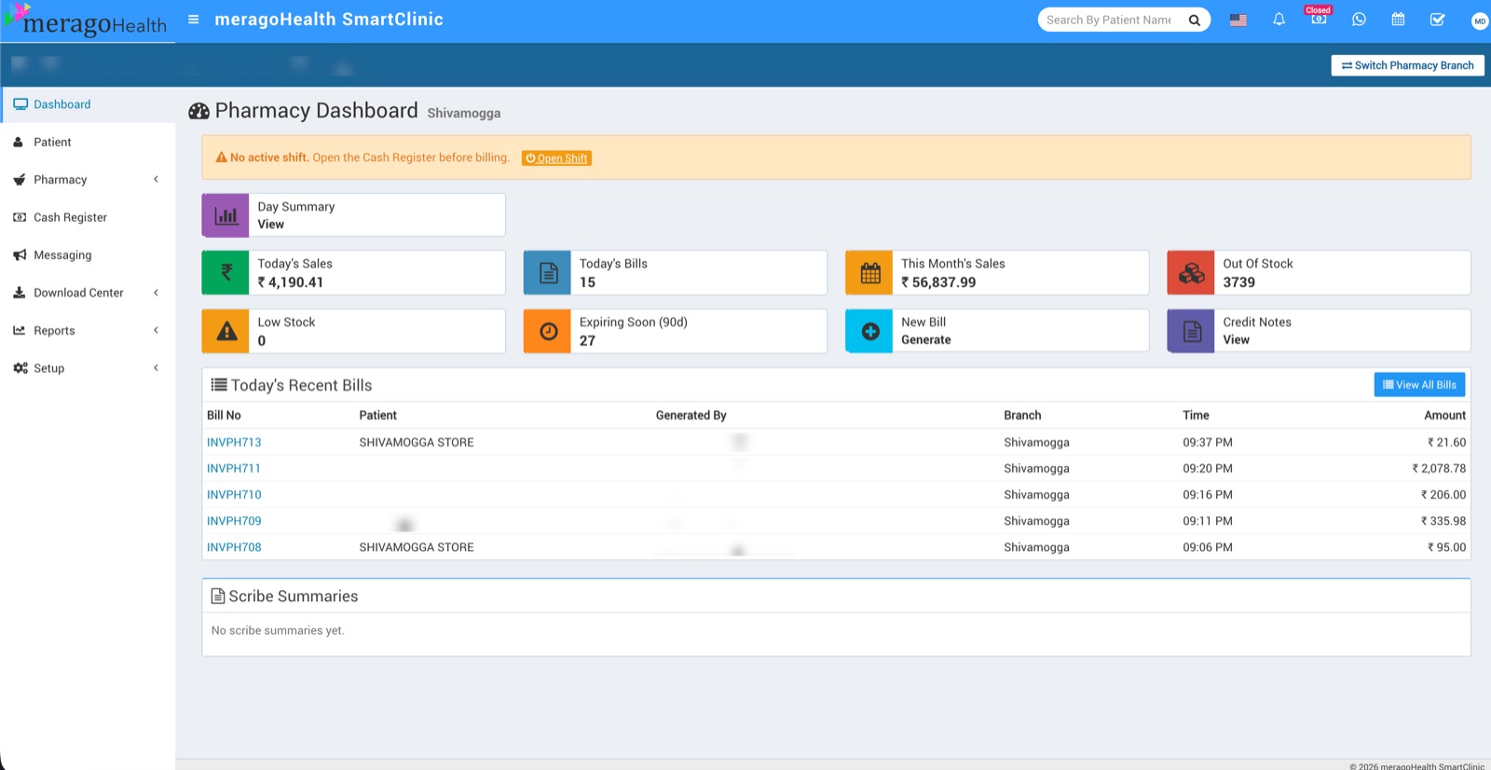This screenshot has width=1491, height=770.
Task: Click the Credit Notes document icon
Action: point(1191,331)
